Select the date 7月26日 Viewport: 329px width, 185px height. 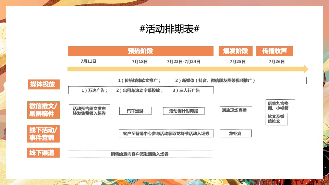(277, 62)
